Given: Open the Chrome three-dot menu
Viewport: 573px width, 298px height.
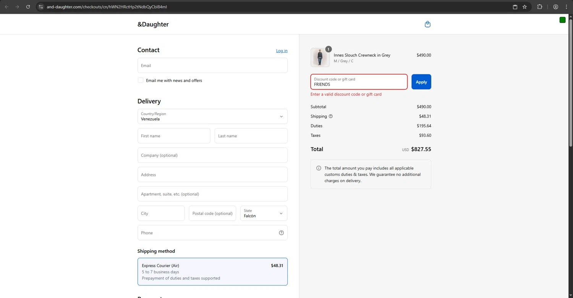Looking at the screenshot, I should click(567, 7).
